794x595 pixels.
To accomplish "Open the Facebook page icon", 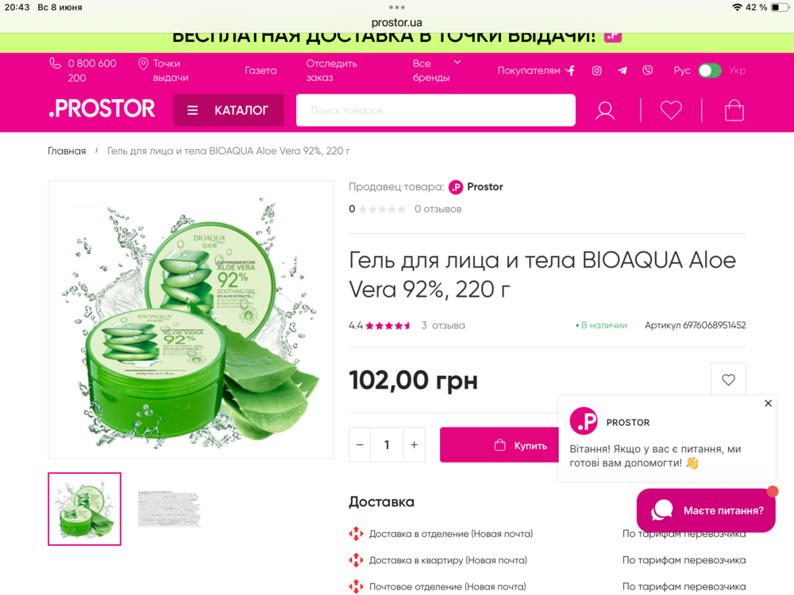I will click(x=571, y=71).
